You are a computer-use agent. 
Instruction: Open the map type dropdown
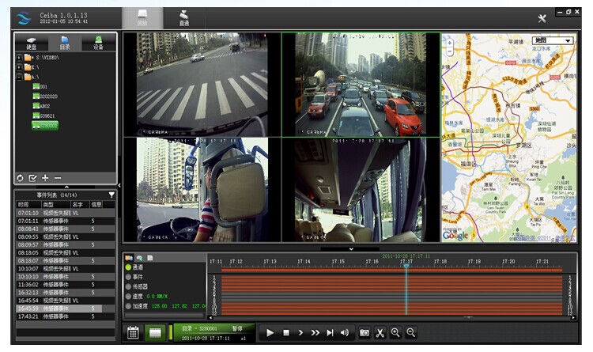coord(553,40)
